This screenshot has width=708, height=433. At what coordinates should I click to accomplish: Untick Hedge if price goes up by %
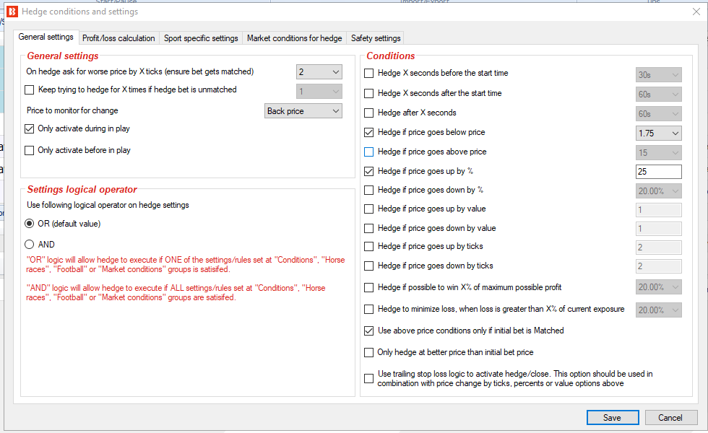369,172
